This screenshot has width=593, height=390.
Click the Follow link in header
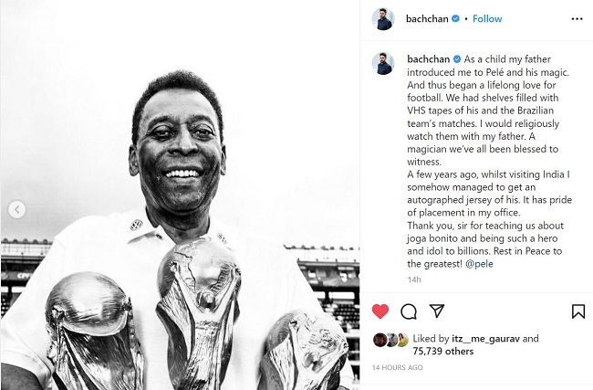(x=487, y=18)
